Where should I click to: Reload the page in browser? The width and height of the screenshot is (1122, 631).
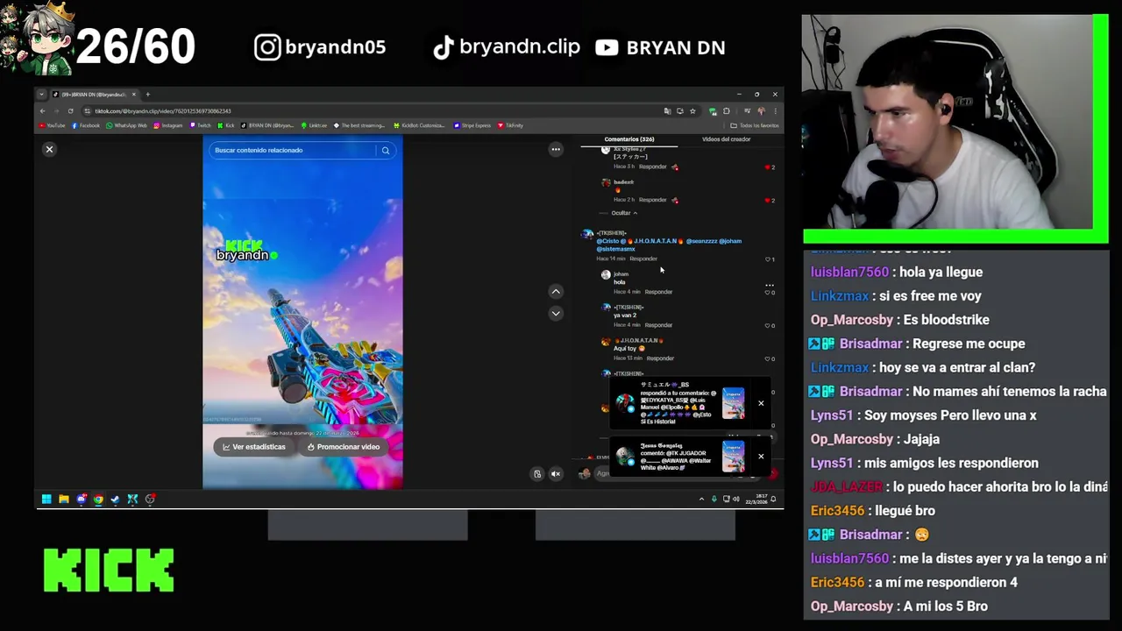(x=70, y=111)
